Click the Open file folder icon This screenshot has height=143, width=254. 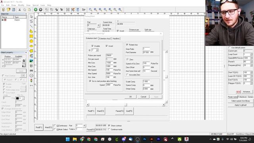8,10
